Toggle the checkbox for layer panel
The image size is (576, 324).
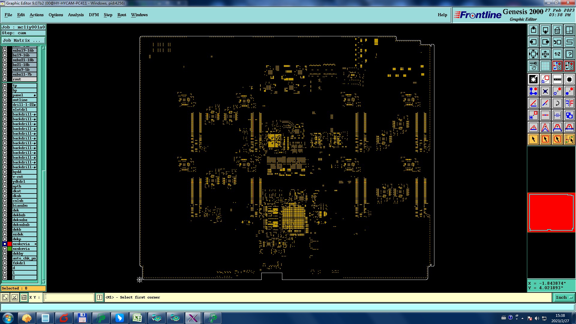click(x=5, y=95)
